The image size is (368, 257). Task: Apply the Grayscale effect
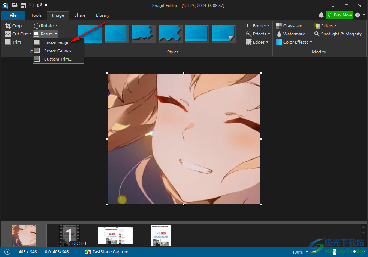(x=289, y=26)
